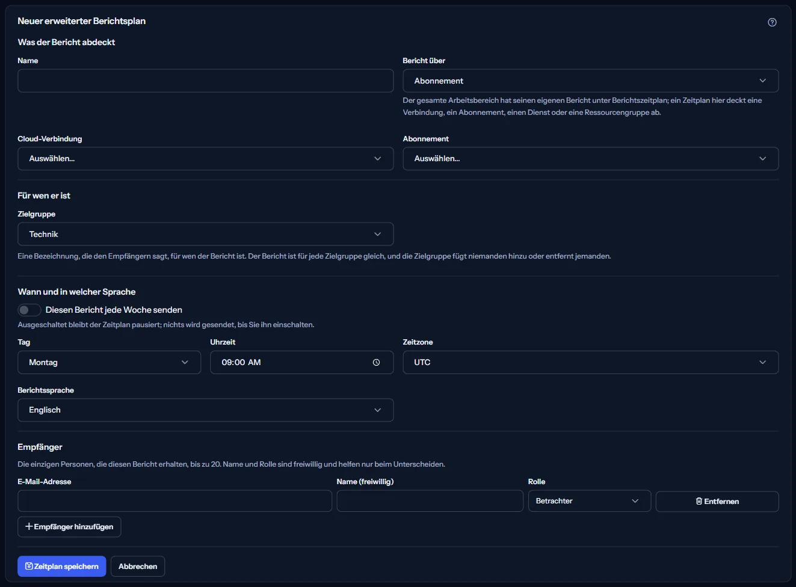Open the Berichtssprache Englisch dropdown
796x587 pixels.
(x=205, y=410)
